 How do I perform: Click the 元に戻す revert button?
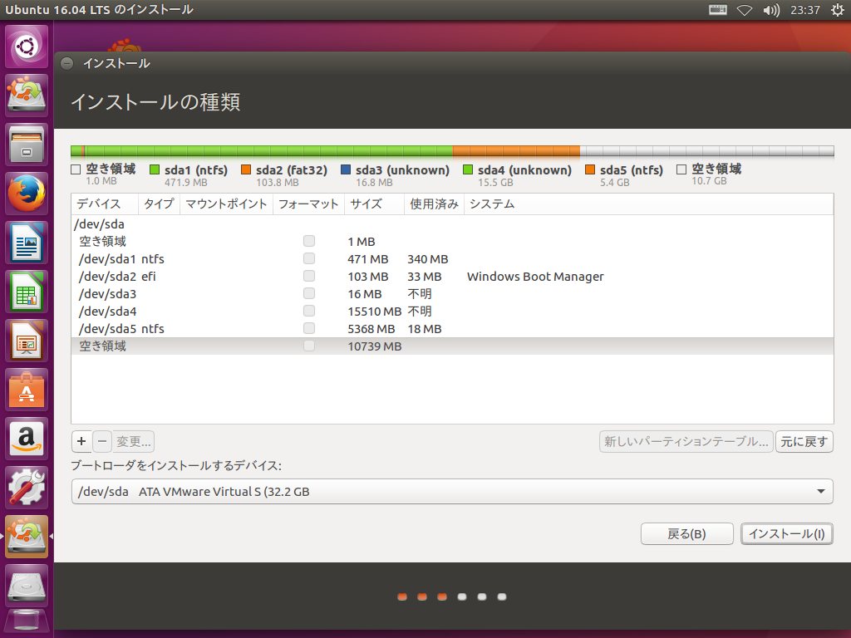[x=804, y=442]
